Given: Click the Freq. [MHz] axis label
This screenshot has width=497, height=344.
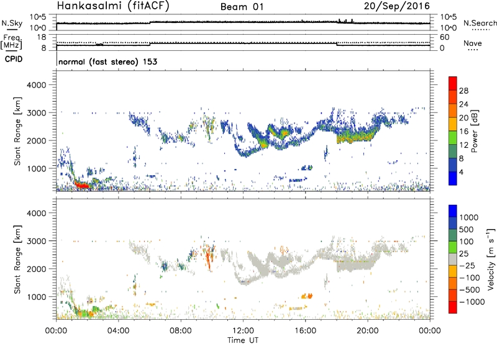Looking at the screenshot, I should click(x=11, y=42).
